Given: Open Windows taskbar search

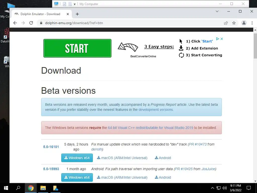Looking at the screenshot, I should click(18, 188).
